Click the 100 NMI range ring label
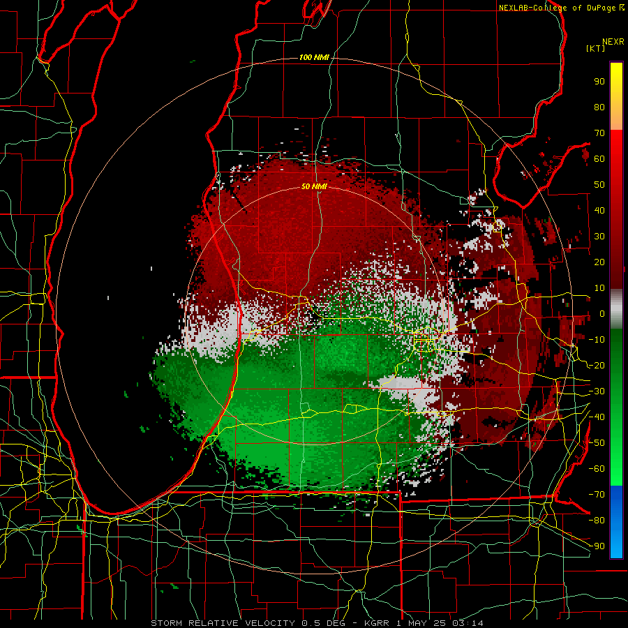 pos(314,58)
